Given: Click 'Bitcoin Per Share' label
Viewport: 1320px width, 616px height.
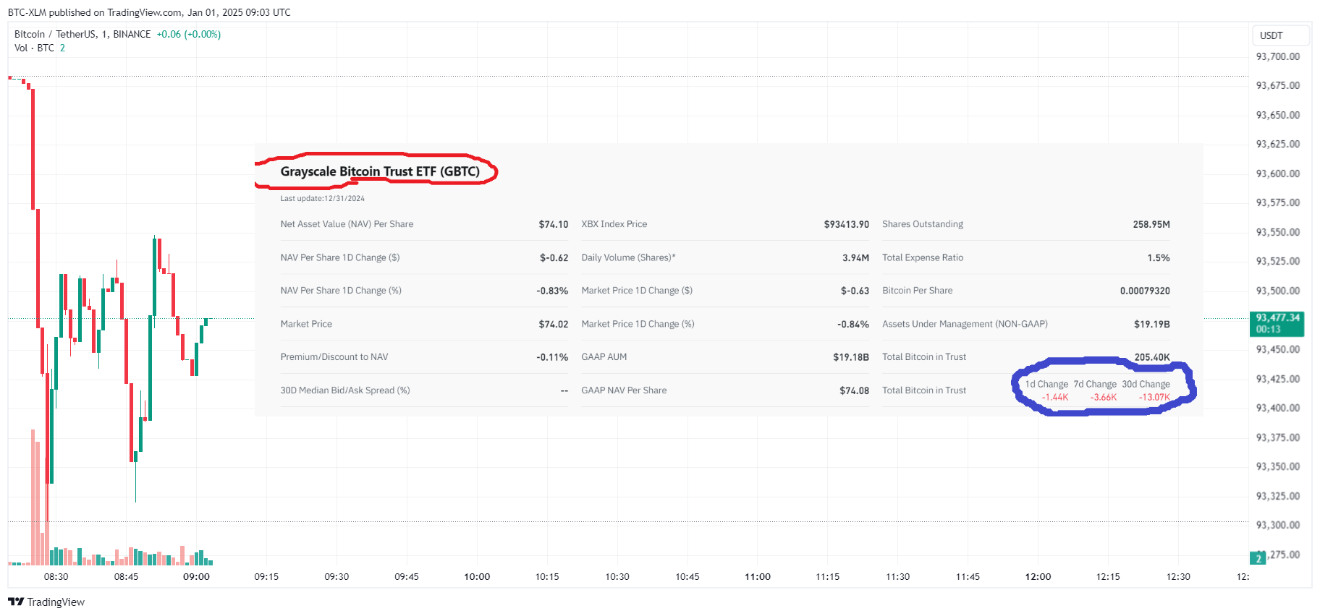Looking at the screenshot, I should (x=918, y=291).
